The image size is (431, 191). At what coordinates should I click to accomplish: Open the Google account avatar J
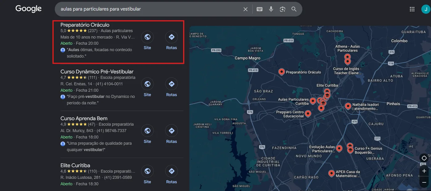(426, 9)
